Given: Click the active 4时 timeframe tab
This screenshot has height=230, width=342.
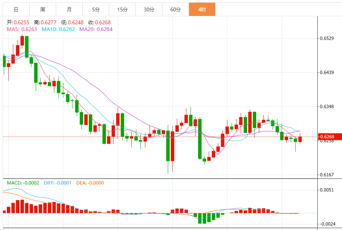Looking at the screenshot, I should coord(202,9).
